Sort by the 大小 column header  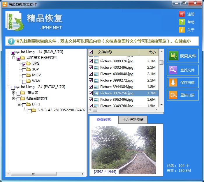coord(149,52)
